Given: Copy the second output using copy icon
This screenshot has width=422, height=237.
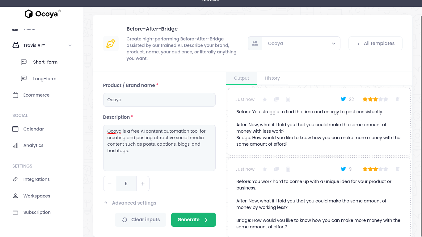Looking at the screenshot, I should click(276, 169).
